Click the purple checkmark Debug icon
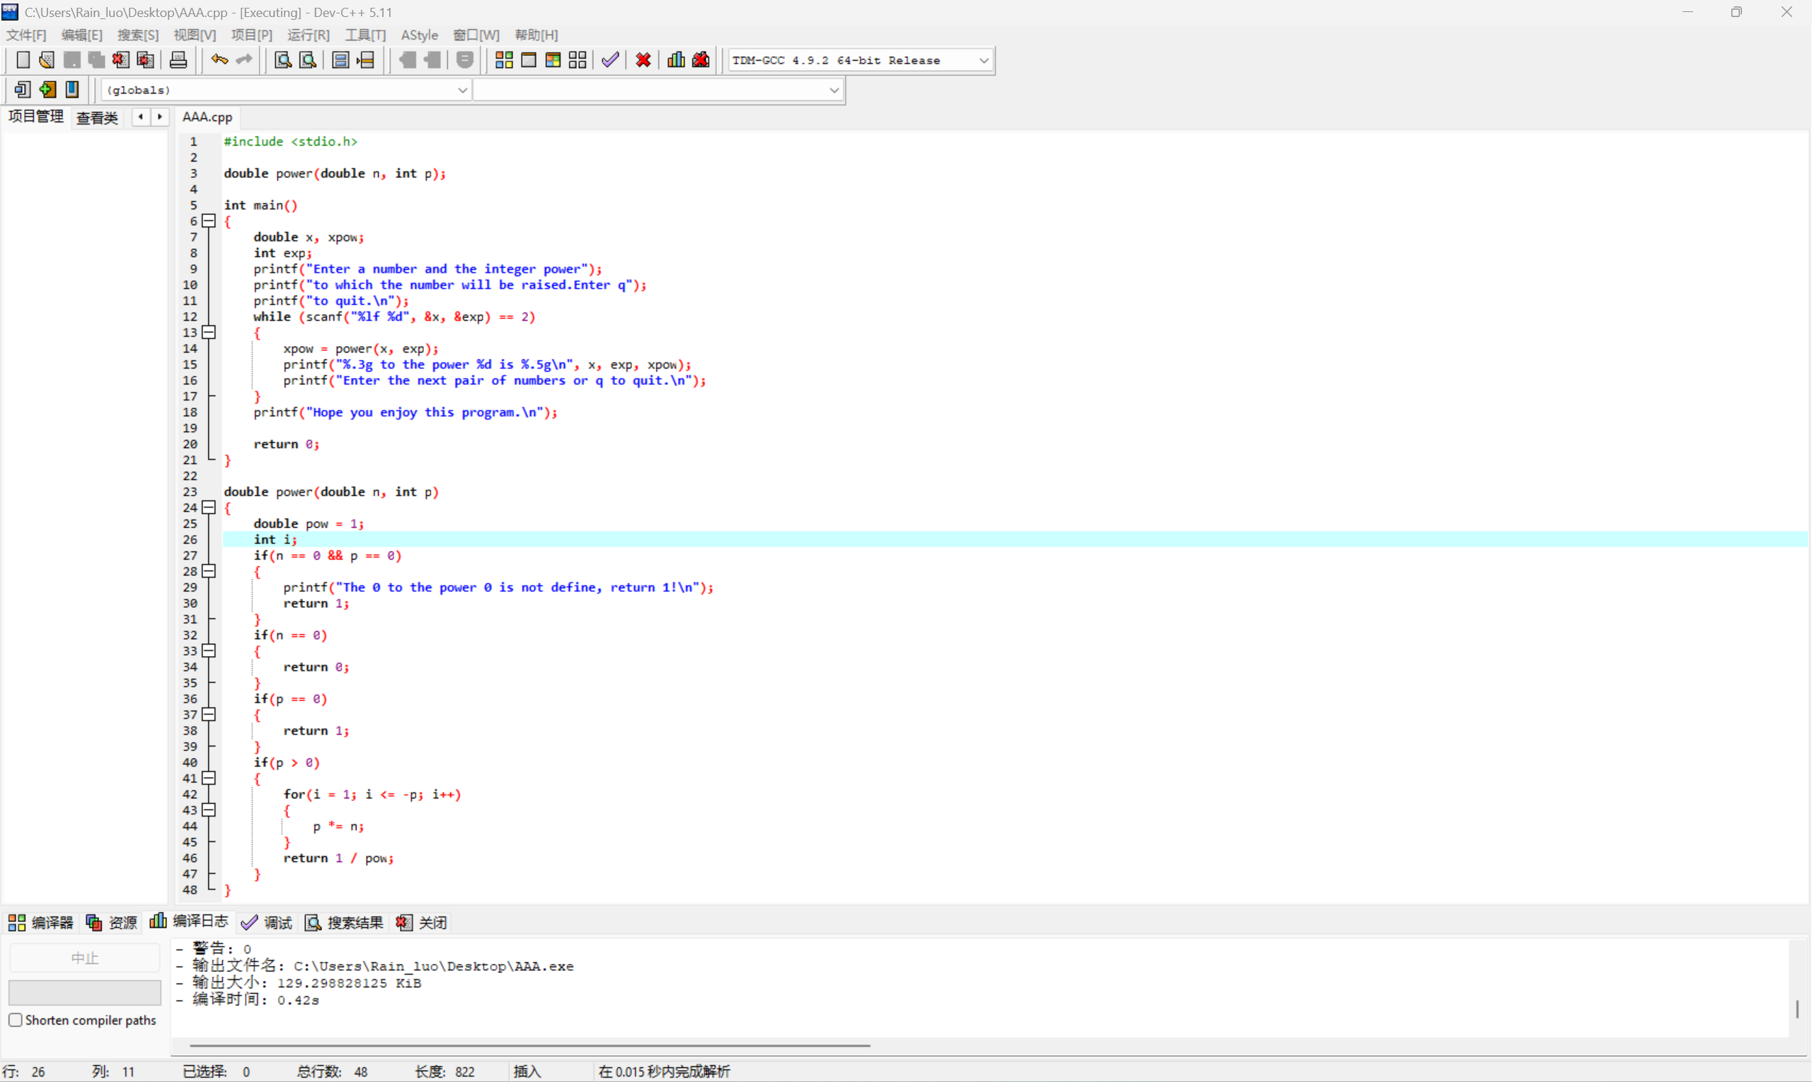Screen dimensions: 1812x1082 click(x=610, y=61)
